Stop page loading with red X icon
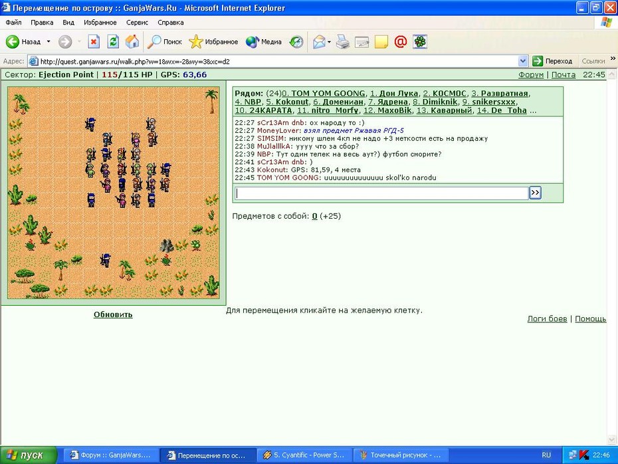 (x=94, y=41)
